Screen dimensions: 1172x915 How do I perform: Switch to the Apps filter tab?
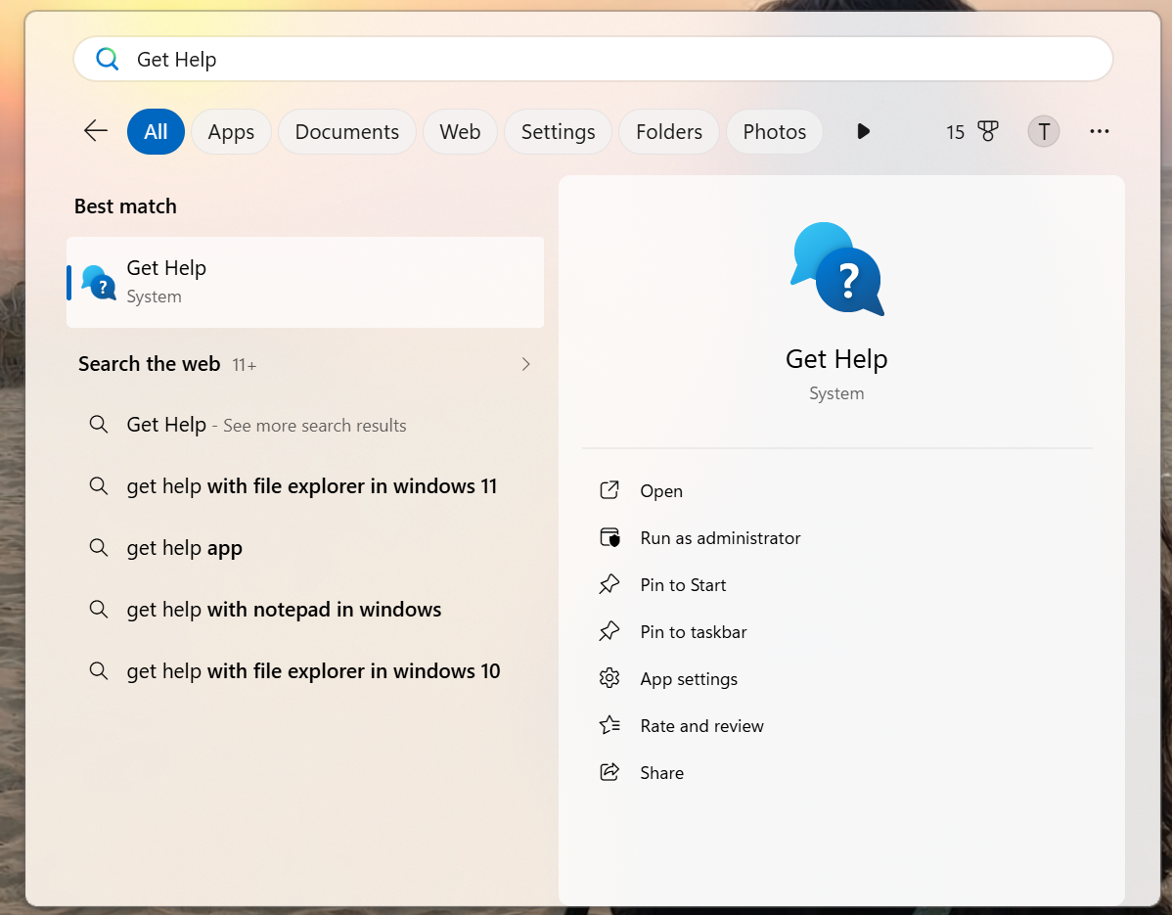click(231, 131)
